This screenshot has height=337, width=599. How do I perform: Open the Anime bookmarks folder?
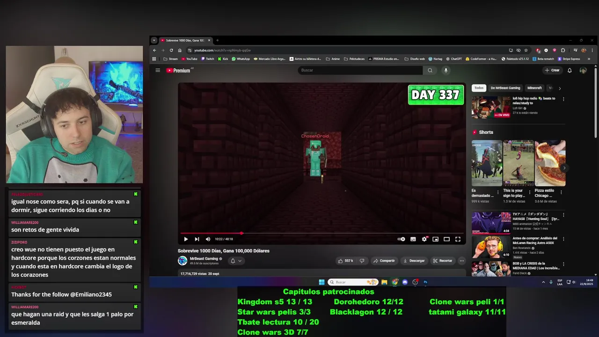pyautogui.click(x=333, y=59)
